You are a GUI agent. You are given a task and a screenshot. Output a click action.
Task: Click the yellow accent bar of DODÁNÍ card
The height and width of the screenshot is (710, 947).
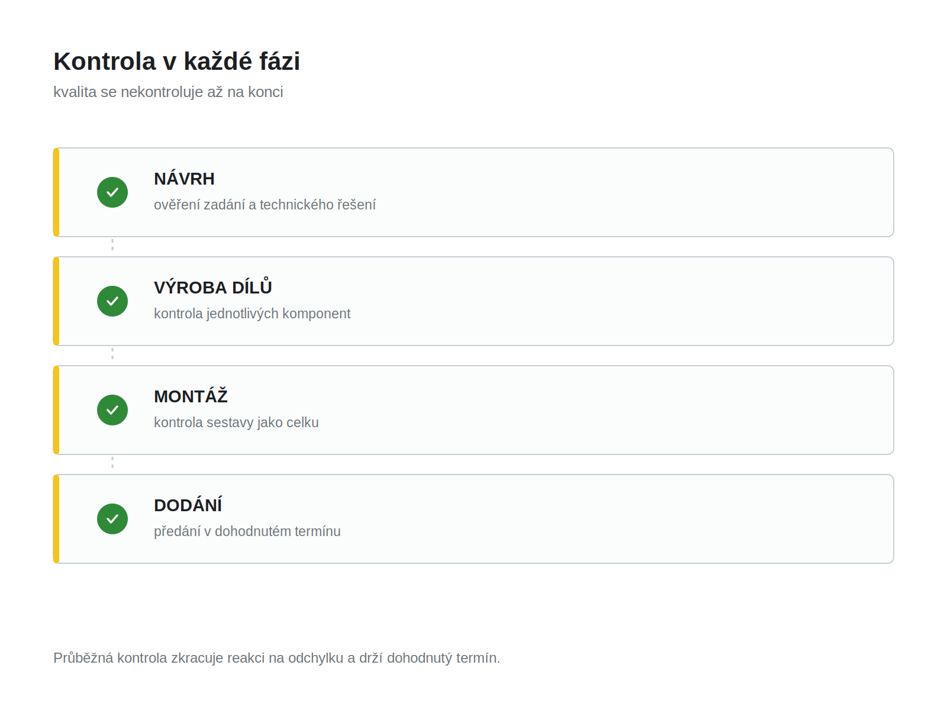click(x=56, y=519)
